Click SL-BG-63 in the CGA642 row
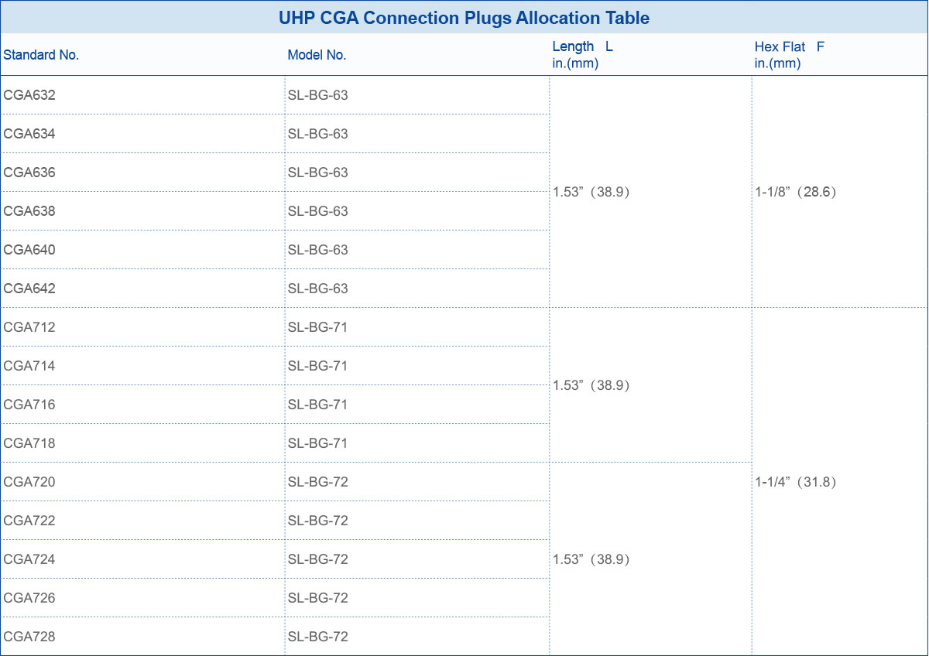This screenshot has width=929, height=656. point(318,289)
